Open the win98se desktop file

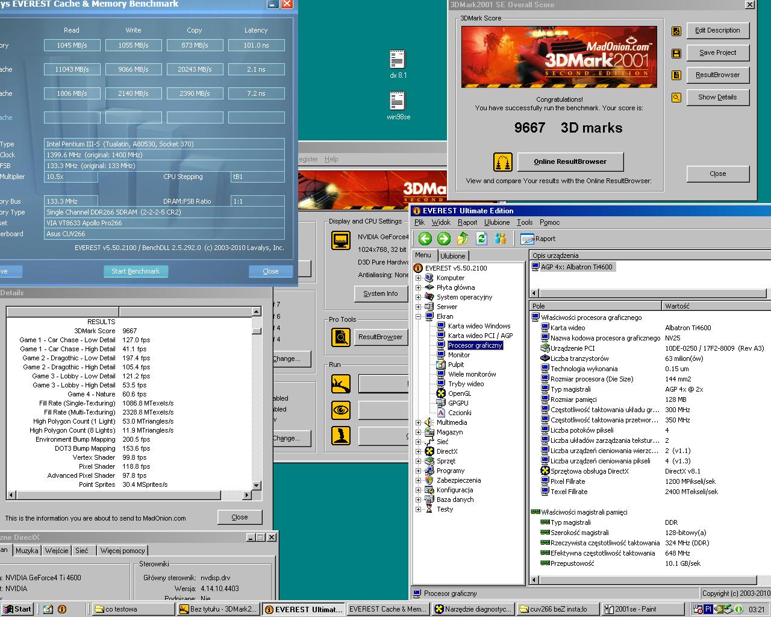tap(398, 106)
